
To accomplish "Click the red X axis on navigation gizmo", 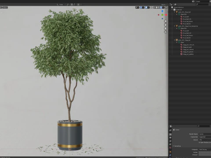I will (166, 15).
